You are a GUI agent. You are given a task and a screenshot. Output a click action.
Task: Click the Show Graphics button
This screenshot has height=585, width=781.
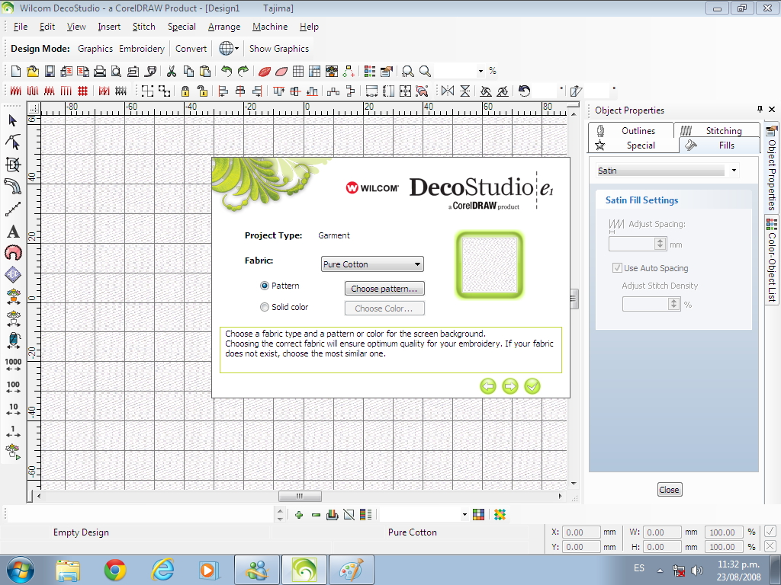(279, 49)
